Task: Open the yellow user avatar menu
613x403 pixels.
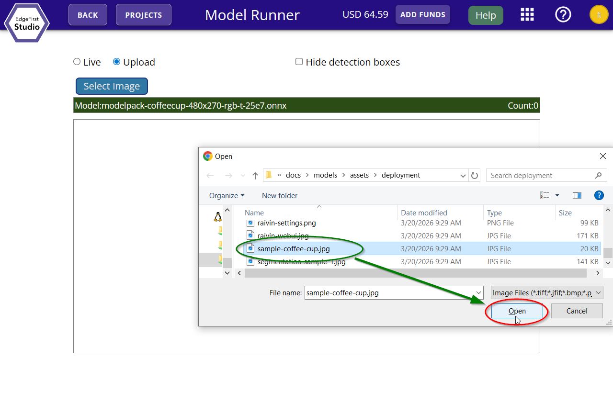Action: coord(599,15)
